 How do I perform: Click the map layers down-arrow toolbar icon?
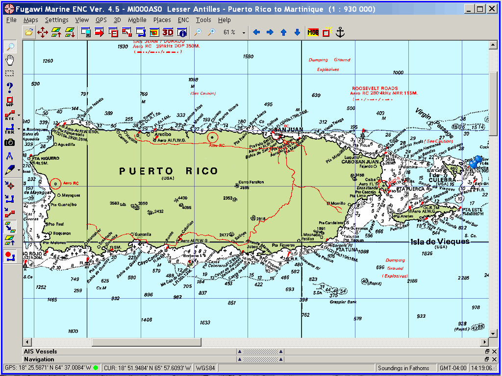(70, 32)
